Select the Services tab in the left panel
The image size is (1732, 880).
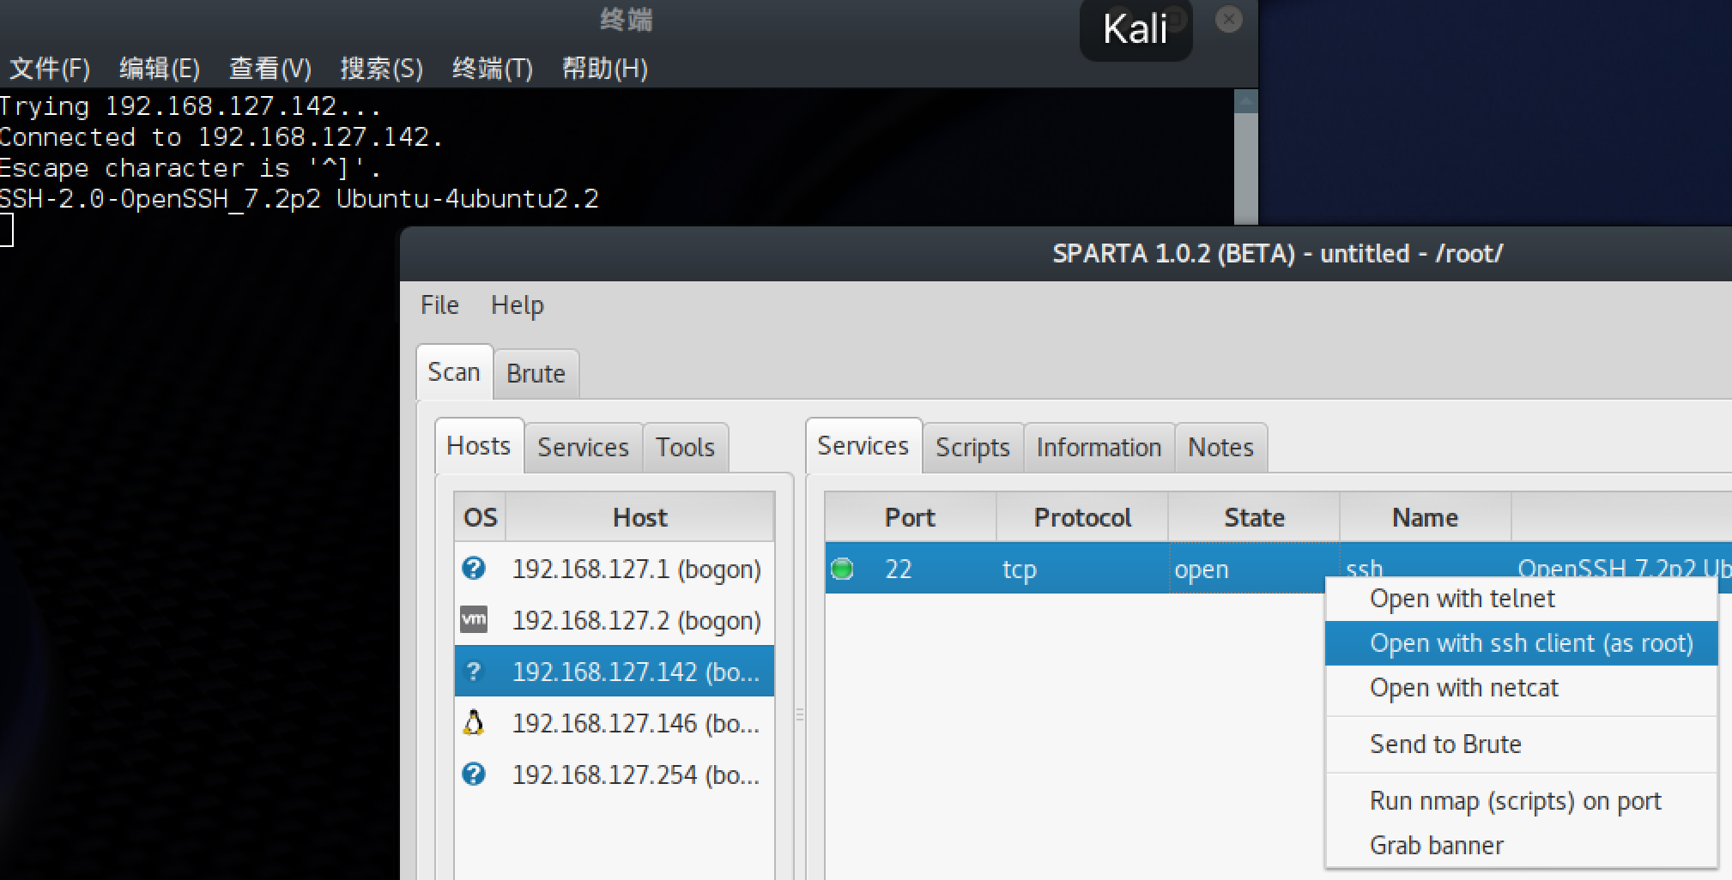point(584,448)
